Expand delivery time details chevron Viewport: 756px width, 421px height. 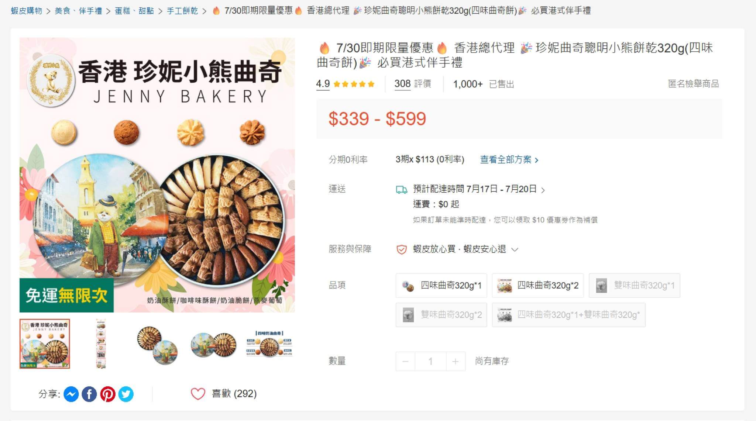point(543,190)
